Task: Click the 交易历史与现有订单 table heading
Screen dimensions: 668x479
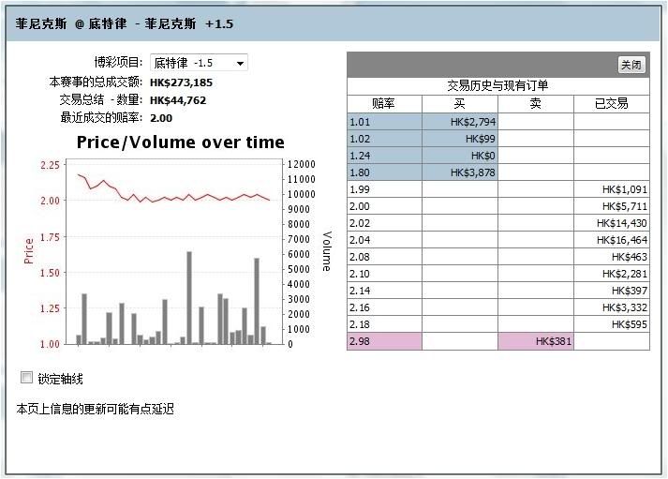Action: (x=497, y=85)
